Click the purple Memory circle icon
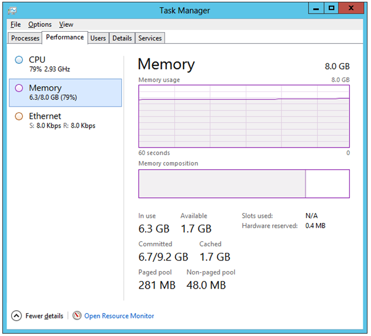The width and height of the screenshot is (371, 336). coord(19,88)
